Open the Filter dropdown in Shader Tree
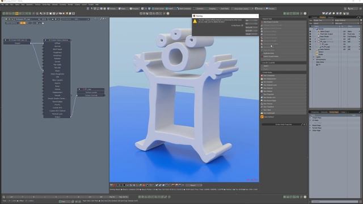Image resolution: width=363 pixels, height=204 pixels. (x=323, y=23)
